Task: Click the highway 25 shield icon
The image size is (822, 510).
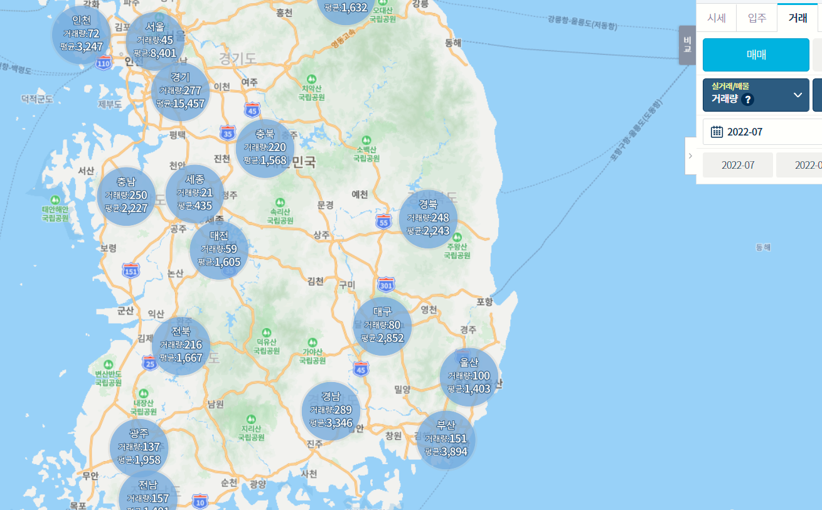Action: coord(149,362)
